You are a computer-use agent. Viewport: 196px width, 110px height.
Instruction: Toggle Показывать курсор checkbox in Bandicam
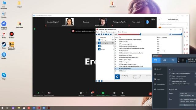pyautogui.click(x=170, y=79)
